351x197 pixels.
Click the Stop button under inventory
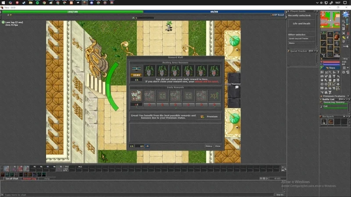[345, 59]
